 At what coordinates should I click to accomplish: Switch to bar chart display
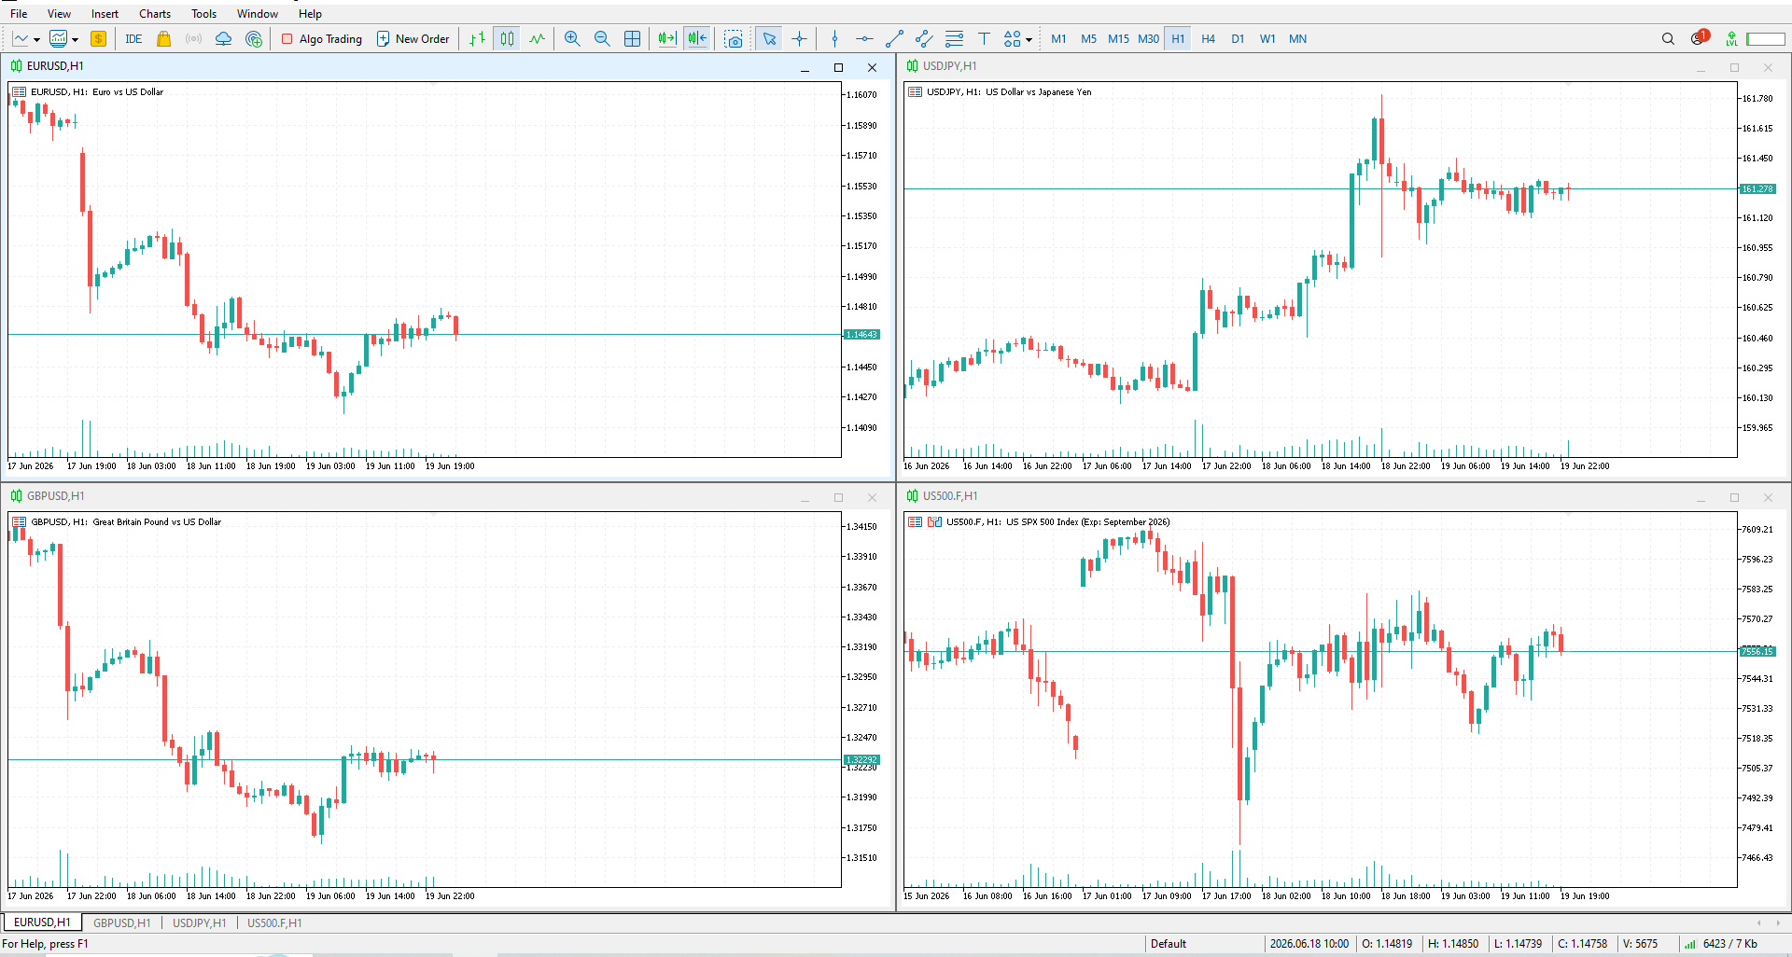tap(477, 38)
